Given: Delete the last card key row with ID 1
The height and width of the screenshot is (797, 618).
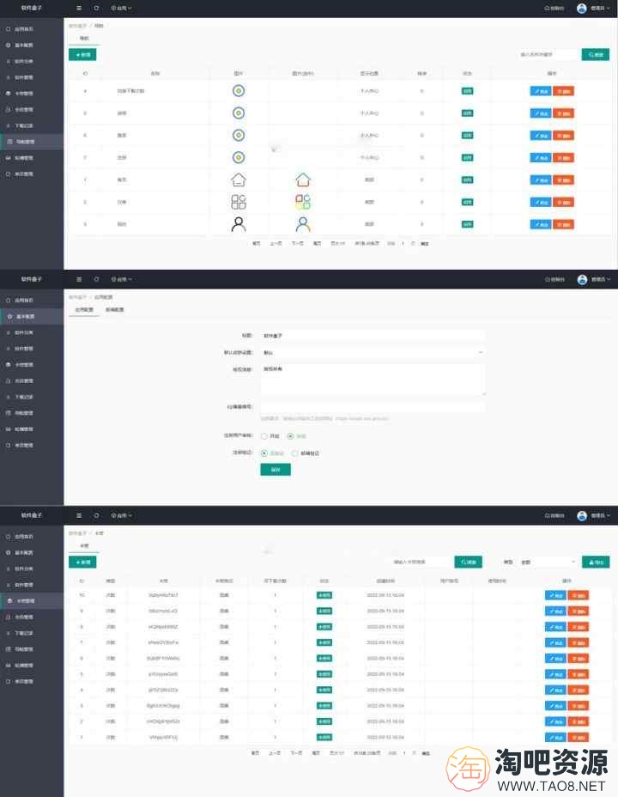Looking at the screenshot, I should coord(578,737).
